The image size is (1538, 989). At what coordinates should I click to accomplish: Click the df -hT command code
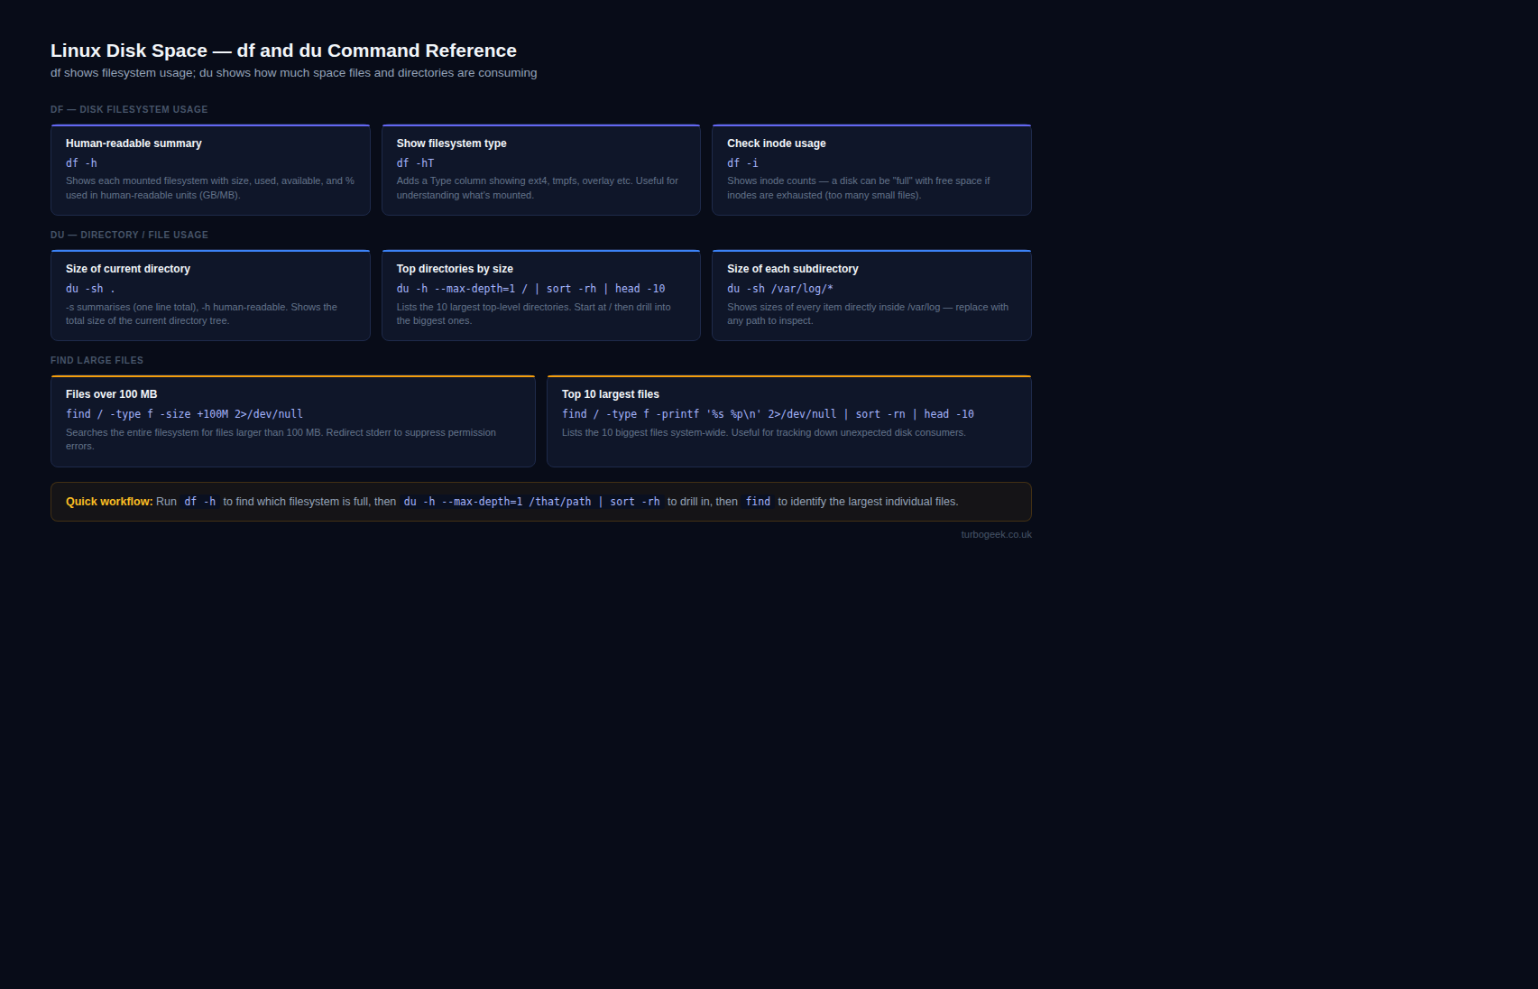click(415, 163)
